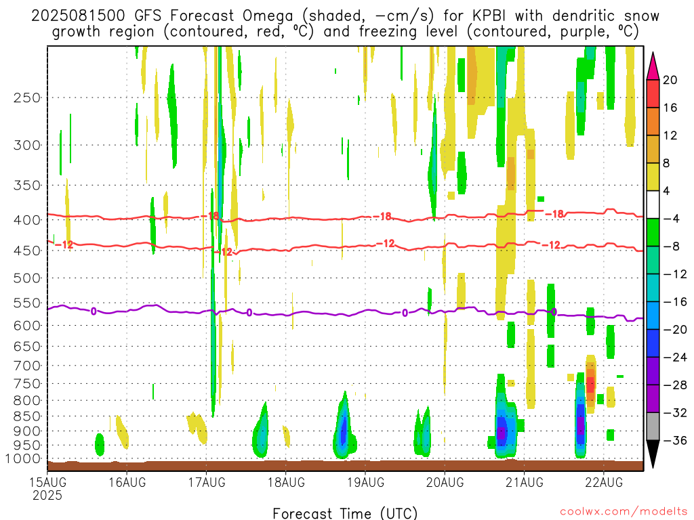Click the 450 pressure level label
Screen dimensions: 694x520
27,251
